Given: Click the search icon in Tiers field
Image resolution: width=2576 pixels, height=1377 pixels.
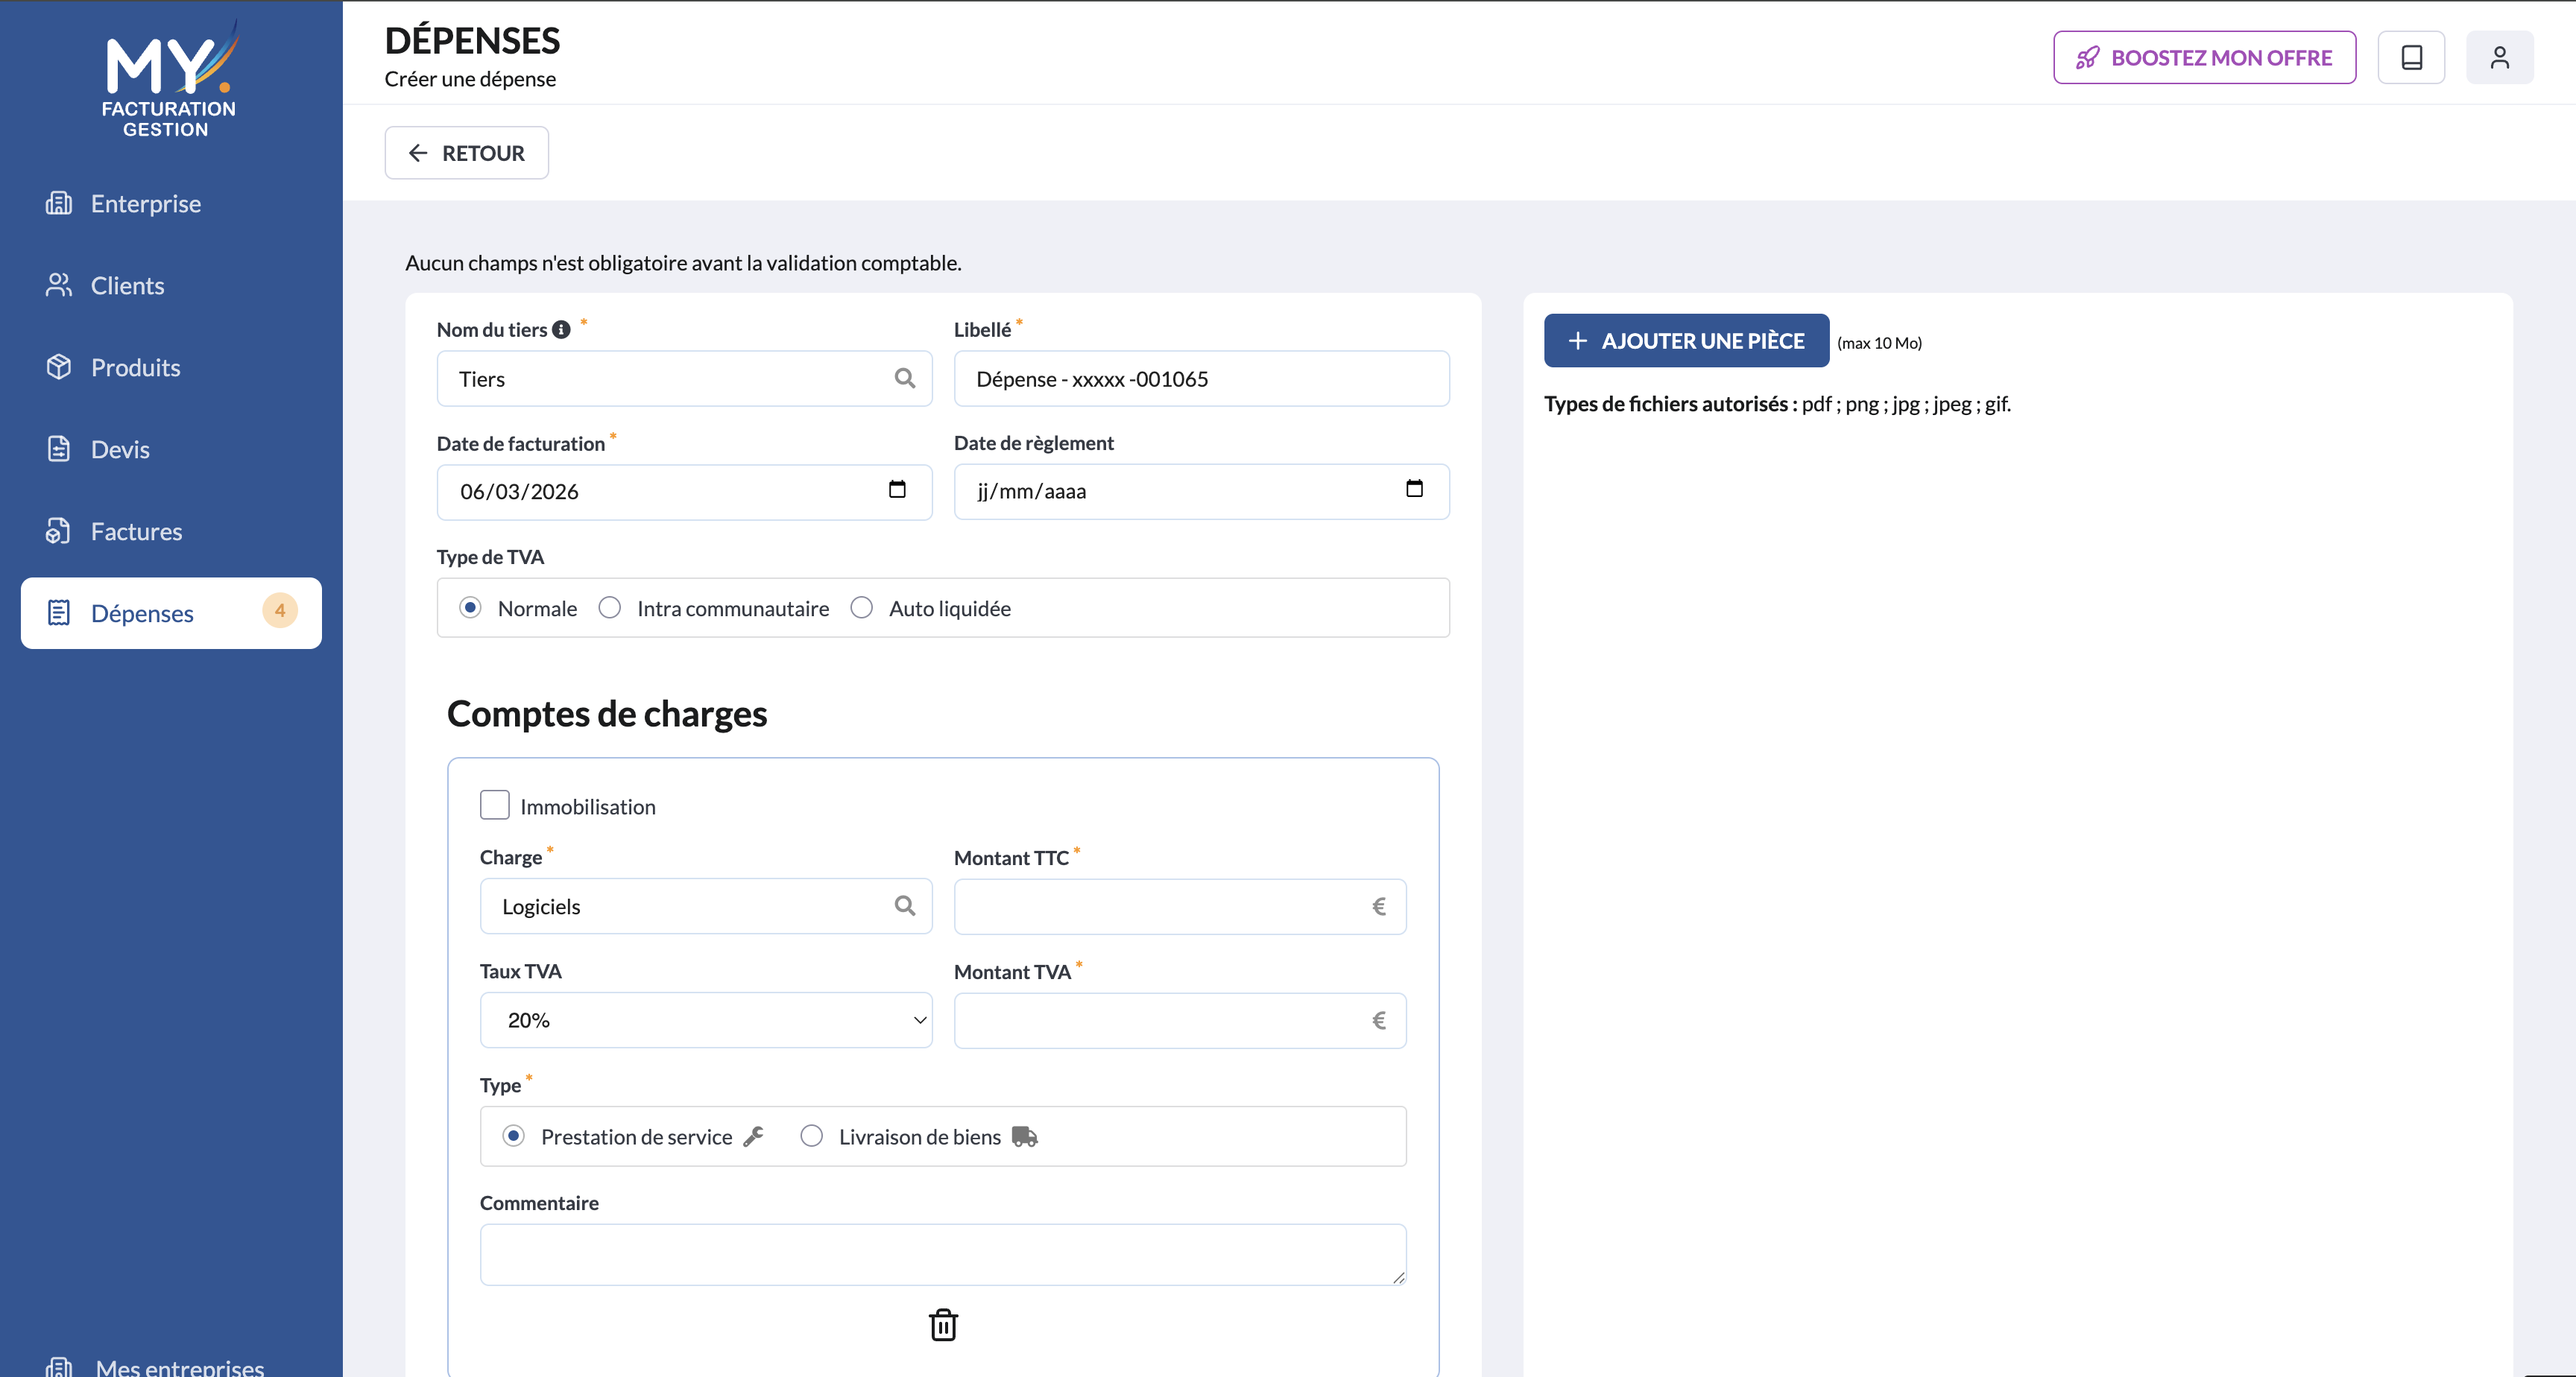Looking at the screenshot, I should (x=904, y=378).
